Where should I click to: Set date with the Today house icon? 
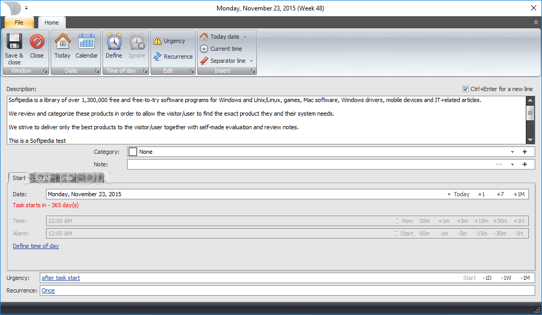point(63,41)
